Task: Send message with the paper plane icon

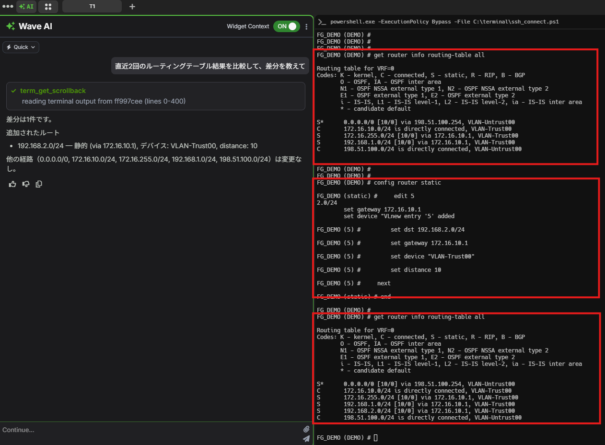Action: (x=306, y=439)
